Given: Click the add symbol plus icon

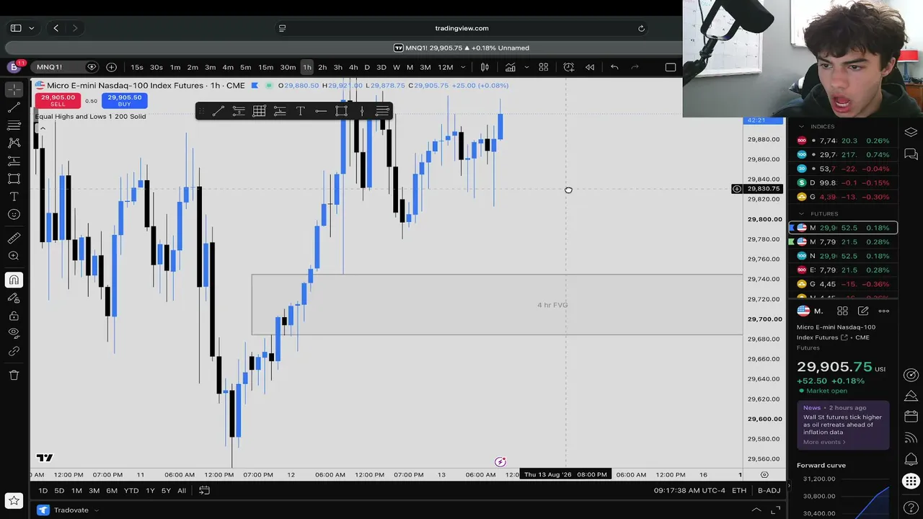Looking at the screenshot, I should click(x=111, y=67).
